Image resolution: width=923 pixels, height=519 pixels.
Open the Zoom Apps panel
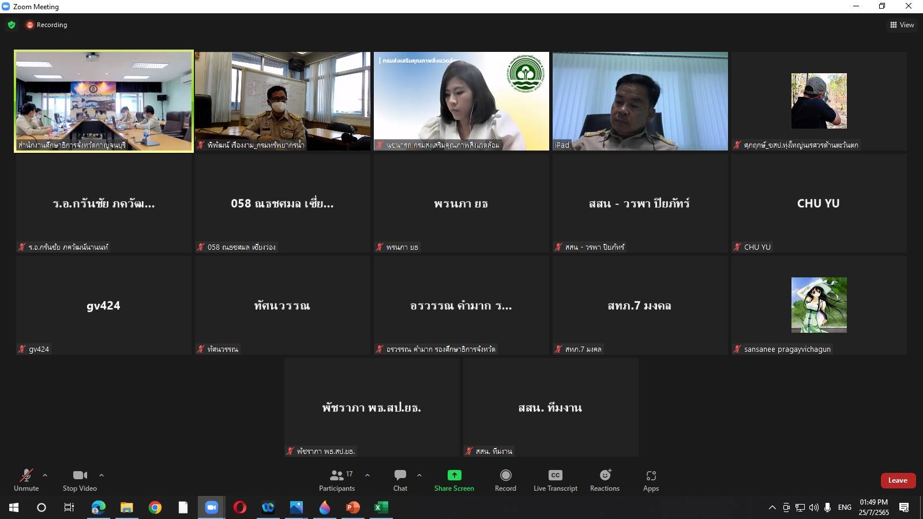pos(651,480)
